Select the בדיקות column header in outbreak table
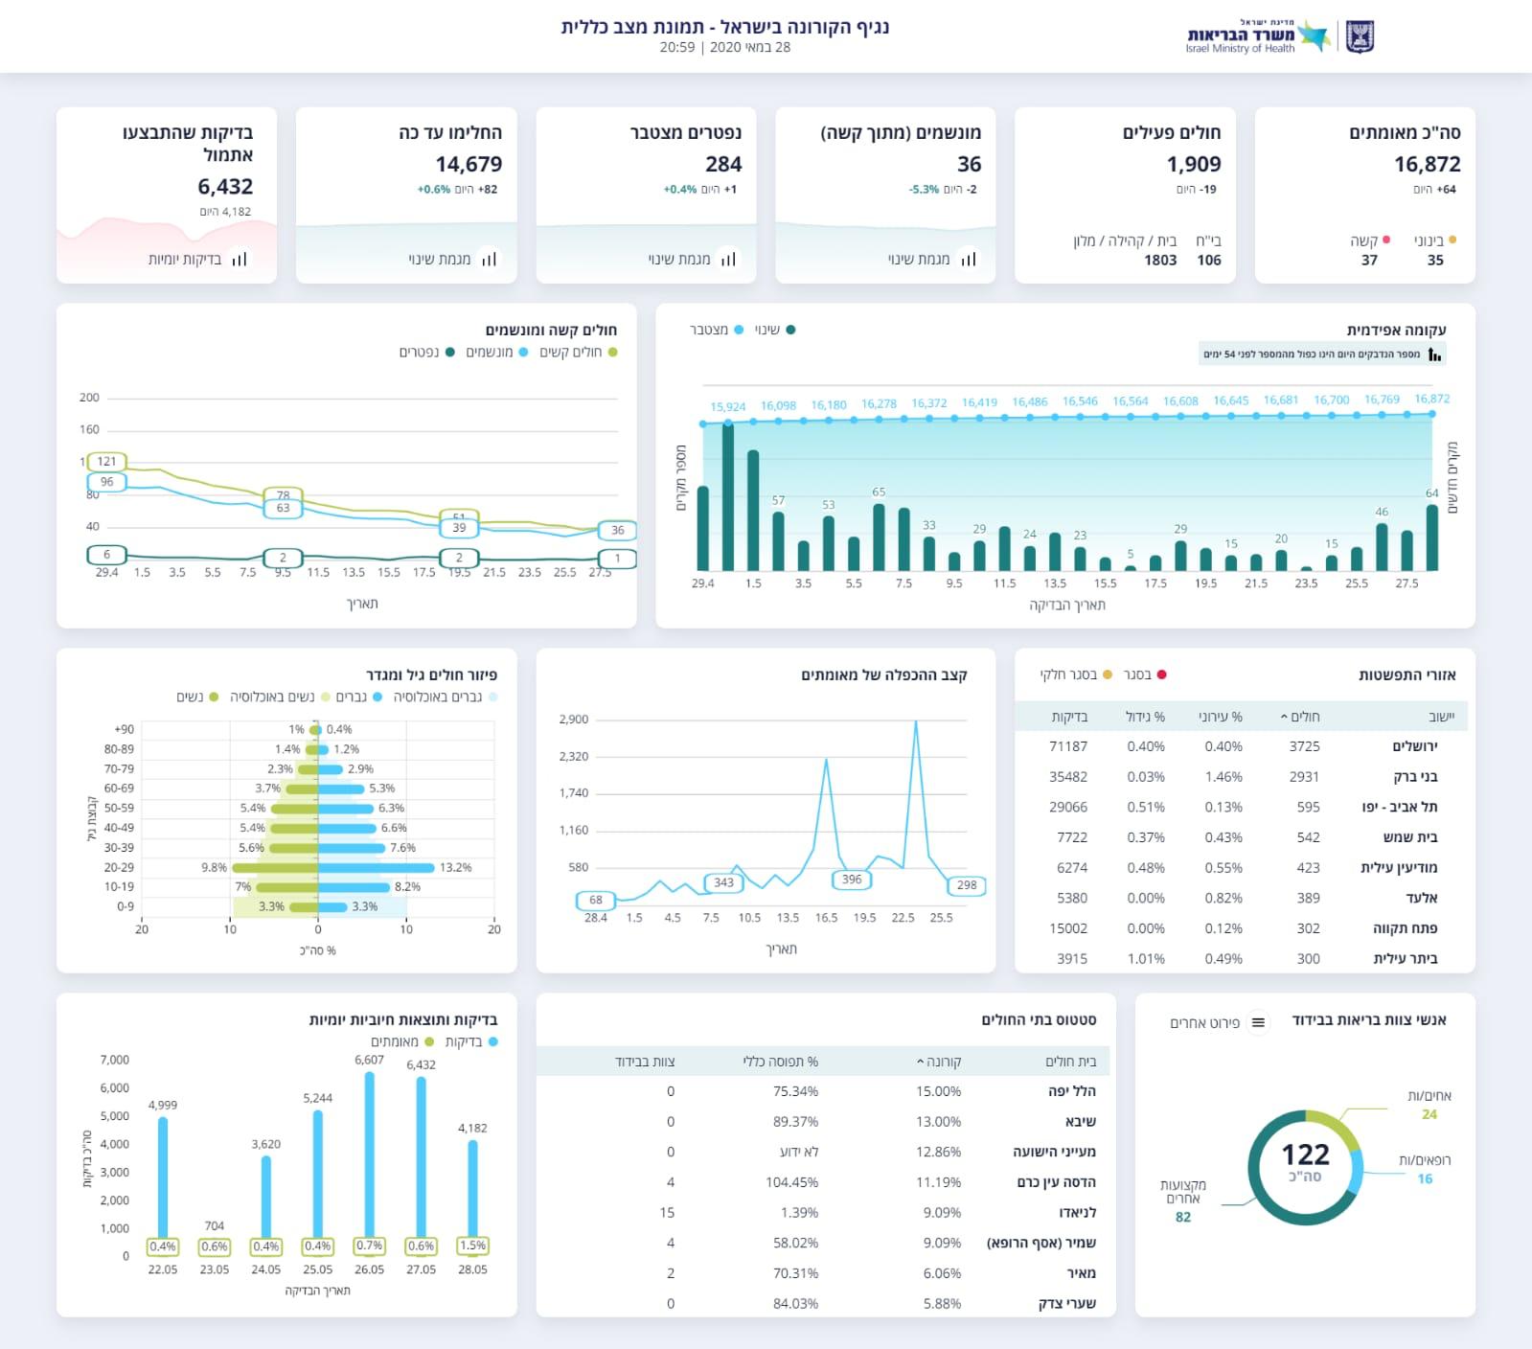Image resolution: width=1532 pixels, height=1349 pixels. point(1069,717)
